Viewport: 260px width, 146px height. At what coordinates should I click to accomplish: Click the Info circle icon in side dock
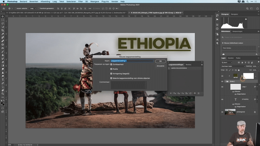tap(217, 28)
